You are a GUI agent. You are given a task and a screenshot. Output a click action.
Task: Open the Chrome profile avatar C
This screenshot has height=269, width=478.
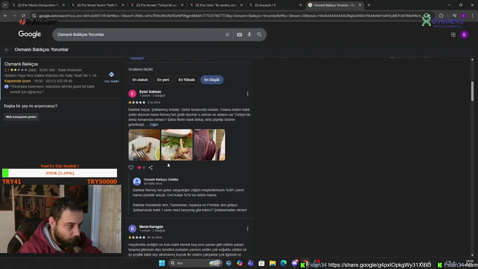tap(463, 16)
